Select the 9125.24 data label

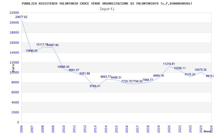190,74
